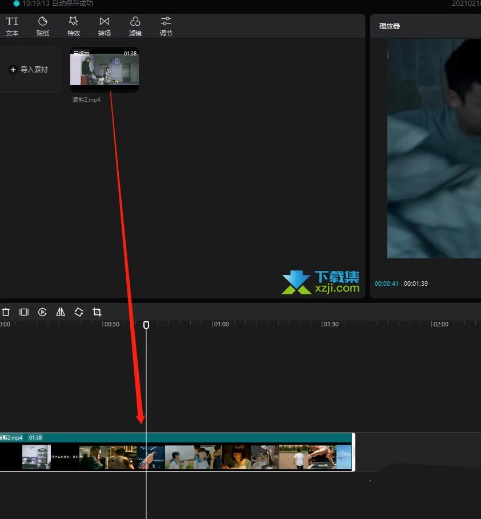Select the crop tool
Viewport: 481px width, 519px height.
click(97, 312)
